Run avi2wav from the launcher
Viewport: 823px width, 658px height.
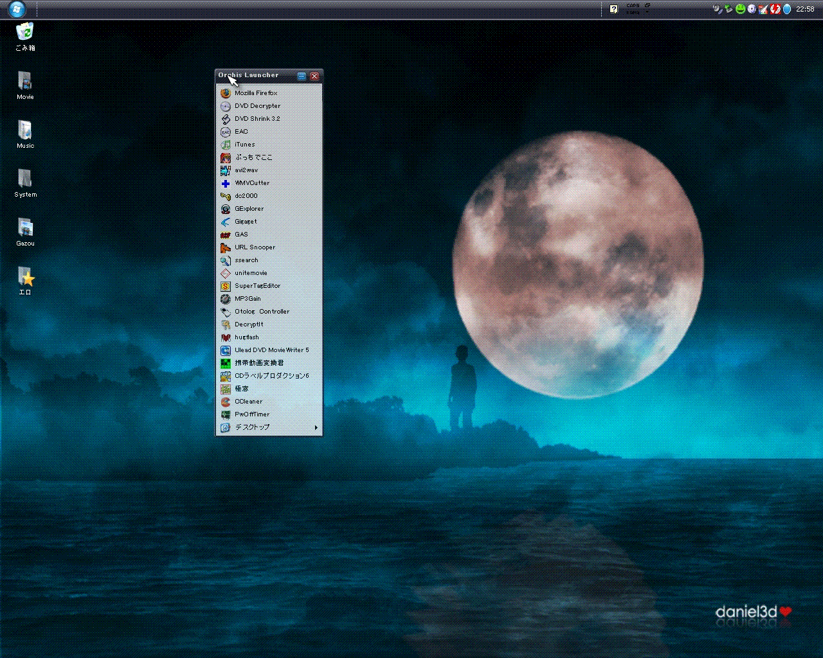click(269, 170)
